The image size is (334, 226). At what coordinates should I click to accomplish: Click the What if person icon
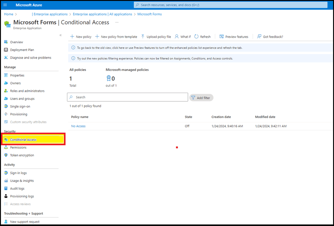(176, 36)
